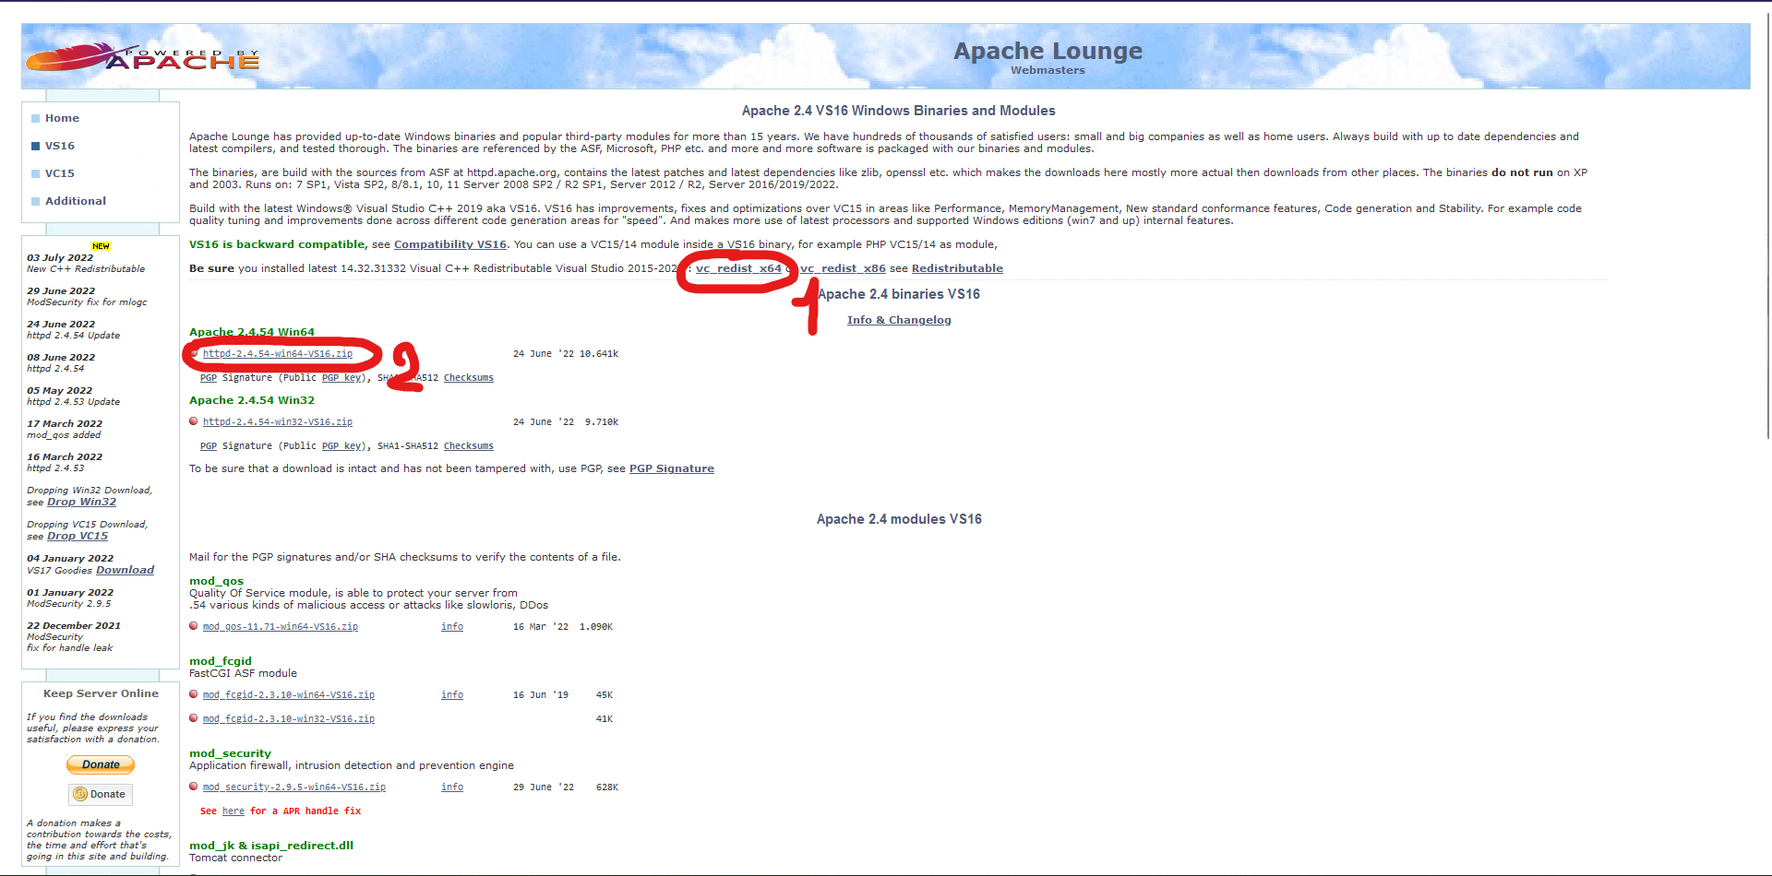The image size is (1772, 876).
Task: Open the Drop Win32 news link
Action: coord(81,502)
